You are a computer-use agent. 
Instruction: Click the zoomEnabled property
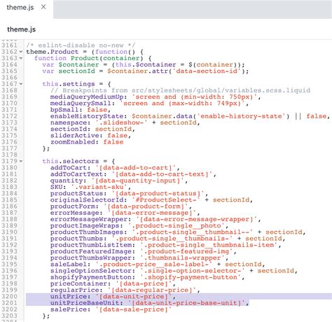pyautogui.click(x=74, y=142)
